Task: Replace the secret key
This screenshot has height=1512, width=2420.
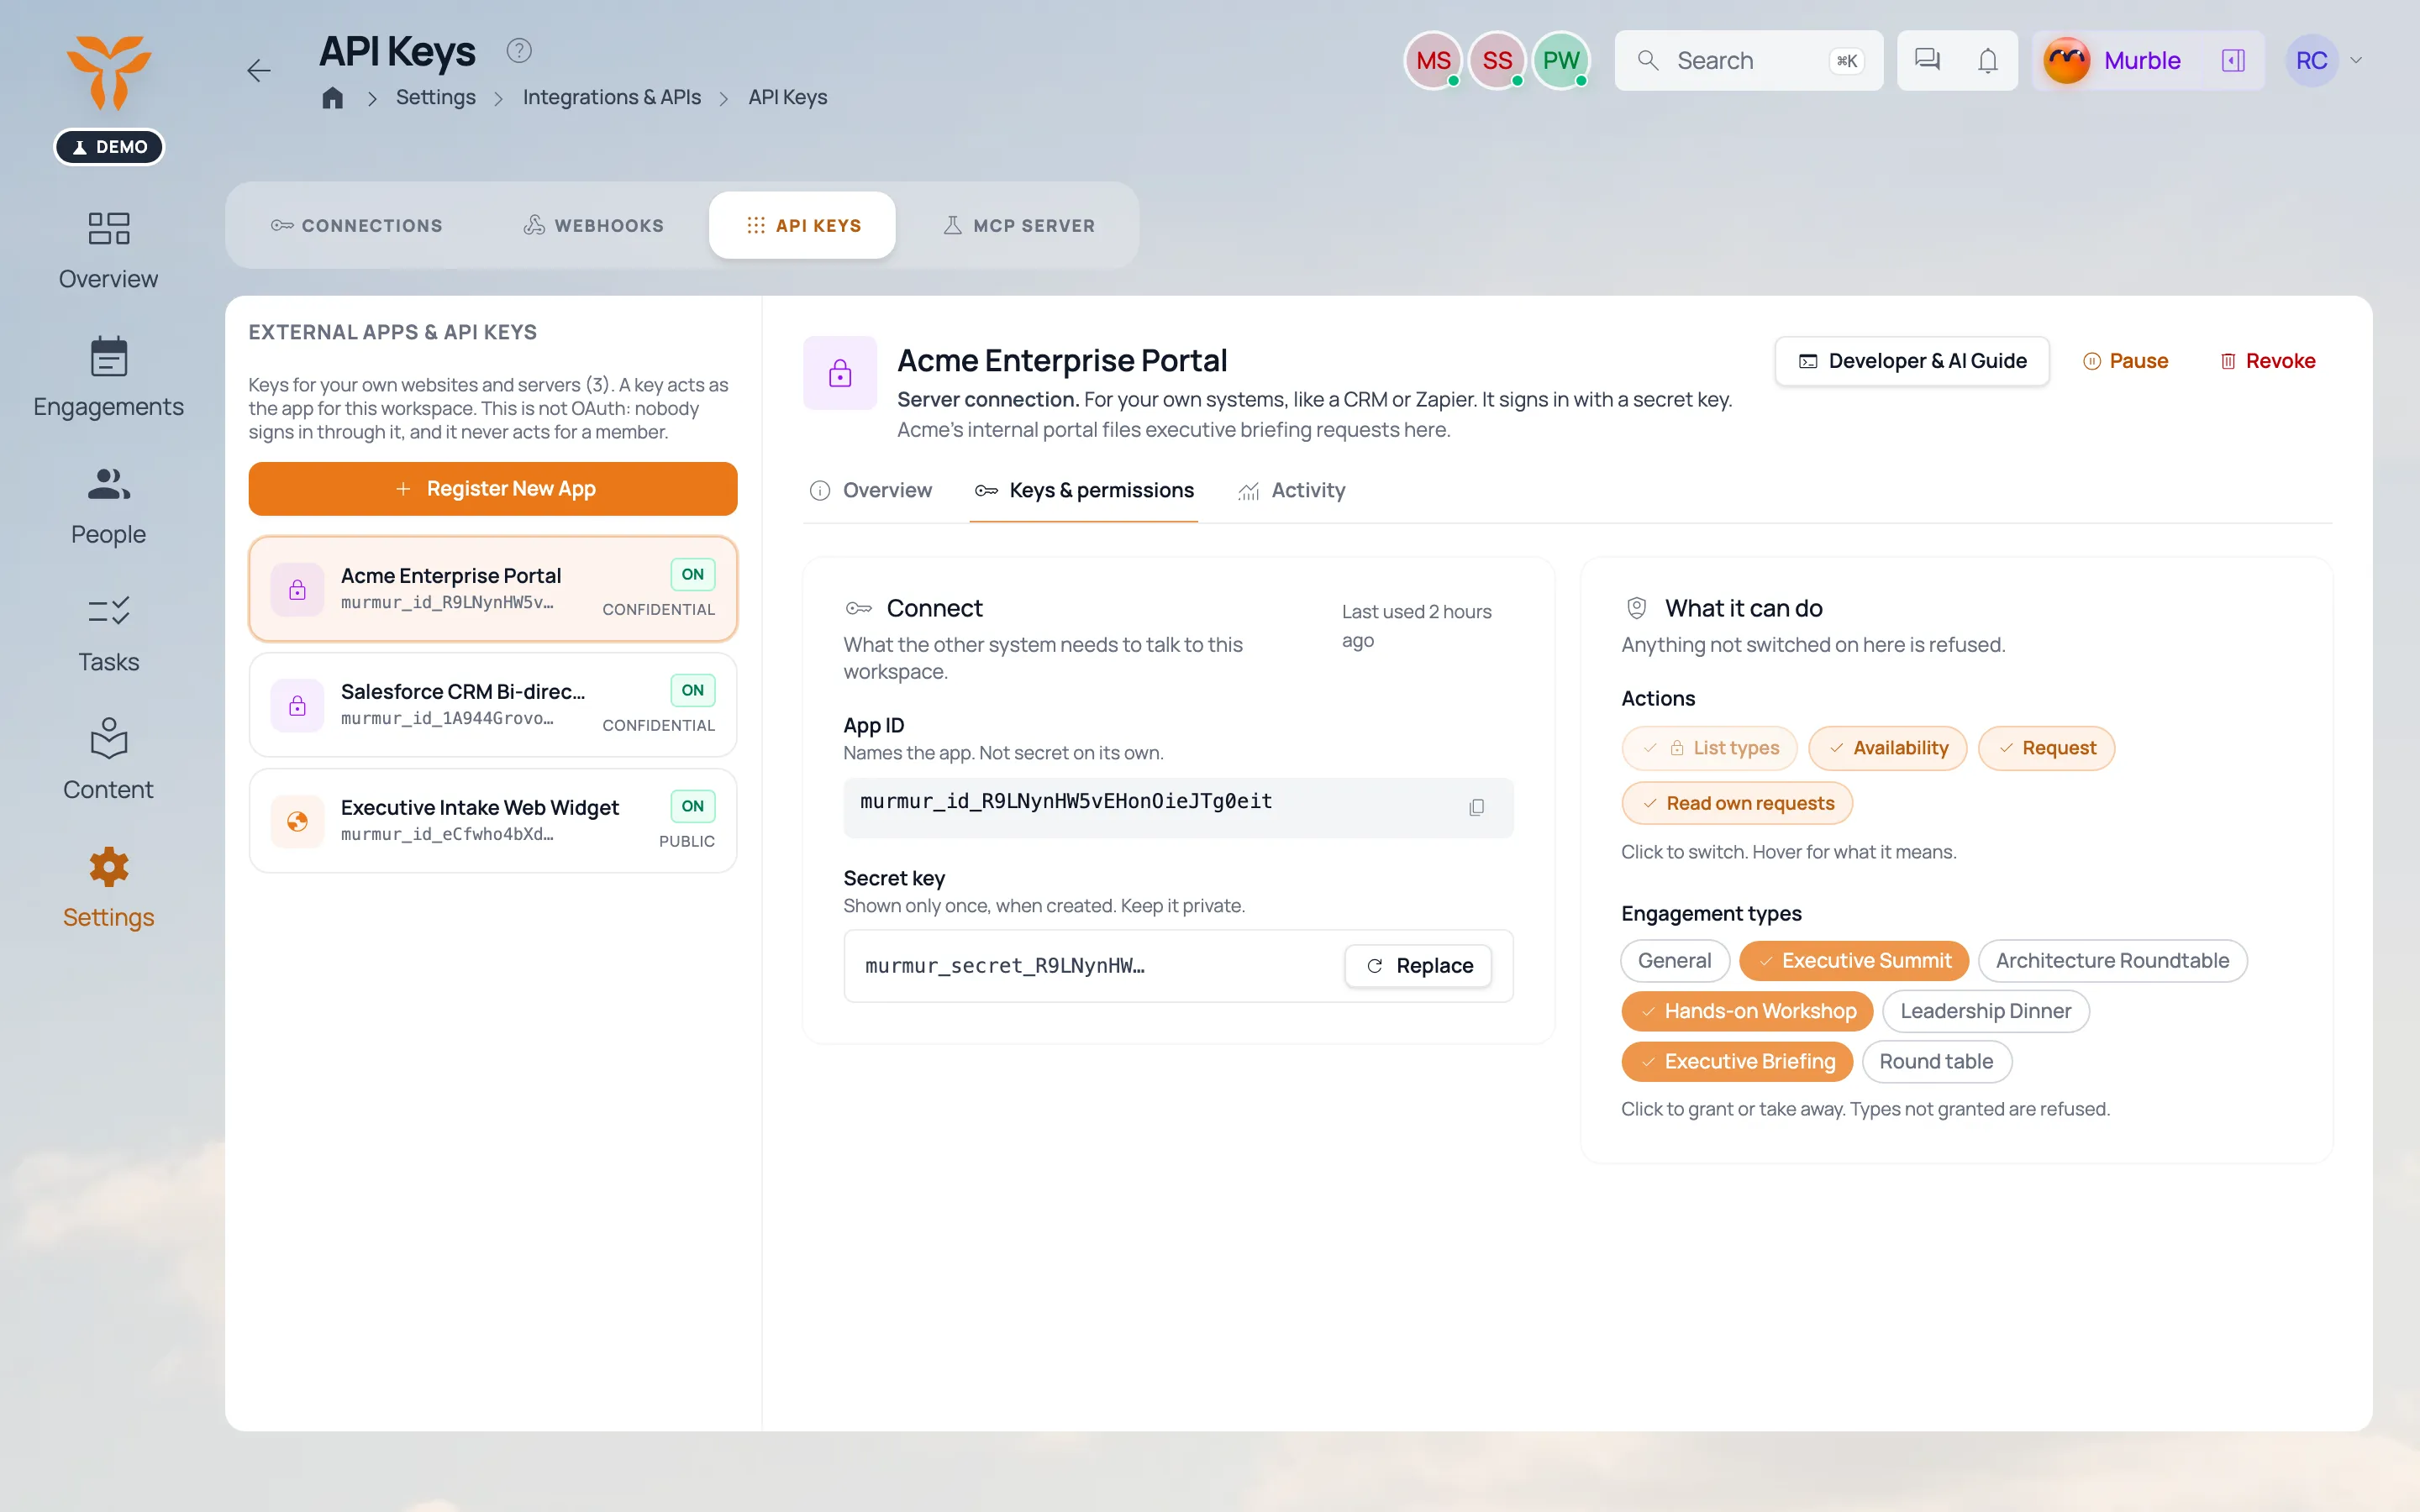Action: click(1418, 965)
